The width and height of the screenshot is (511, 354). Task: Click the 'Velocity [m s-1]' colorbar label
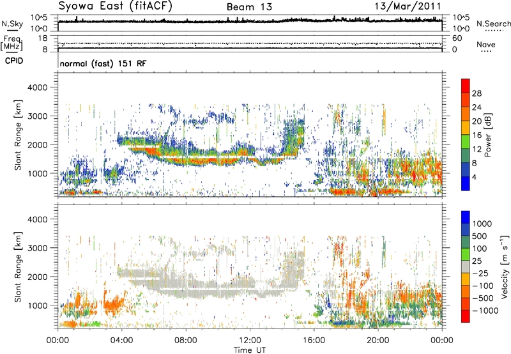click(x=505, y=266)
